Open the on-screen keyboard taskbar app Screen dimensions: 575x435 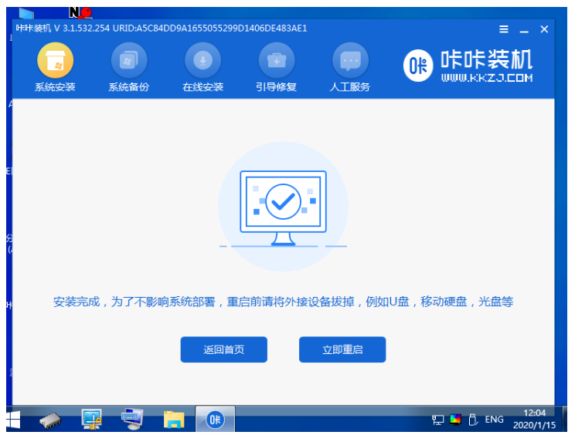pyautogui.click(x=133, y=420)
